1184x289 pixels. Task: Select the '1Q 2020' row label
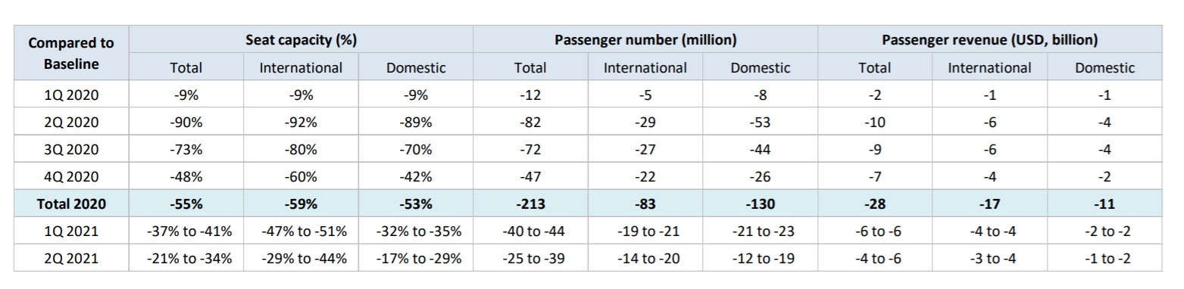coord(71,95)
